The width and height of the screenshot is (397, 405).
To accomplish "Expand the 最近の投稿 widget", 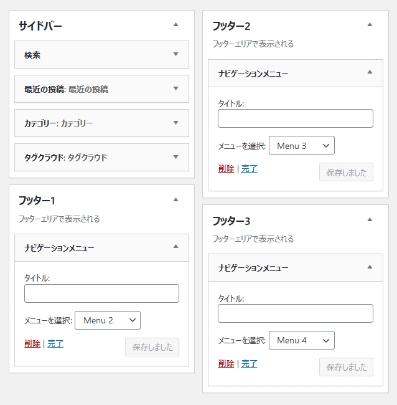I will (x=175, y=88).
